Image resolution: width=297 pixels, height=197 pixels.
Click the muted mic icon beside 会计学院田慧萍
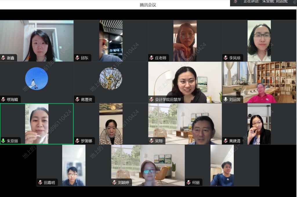pos(151,99)
